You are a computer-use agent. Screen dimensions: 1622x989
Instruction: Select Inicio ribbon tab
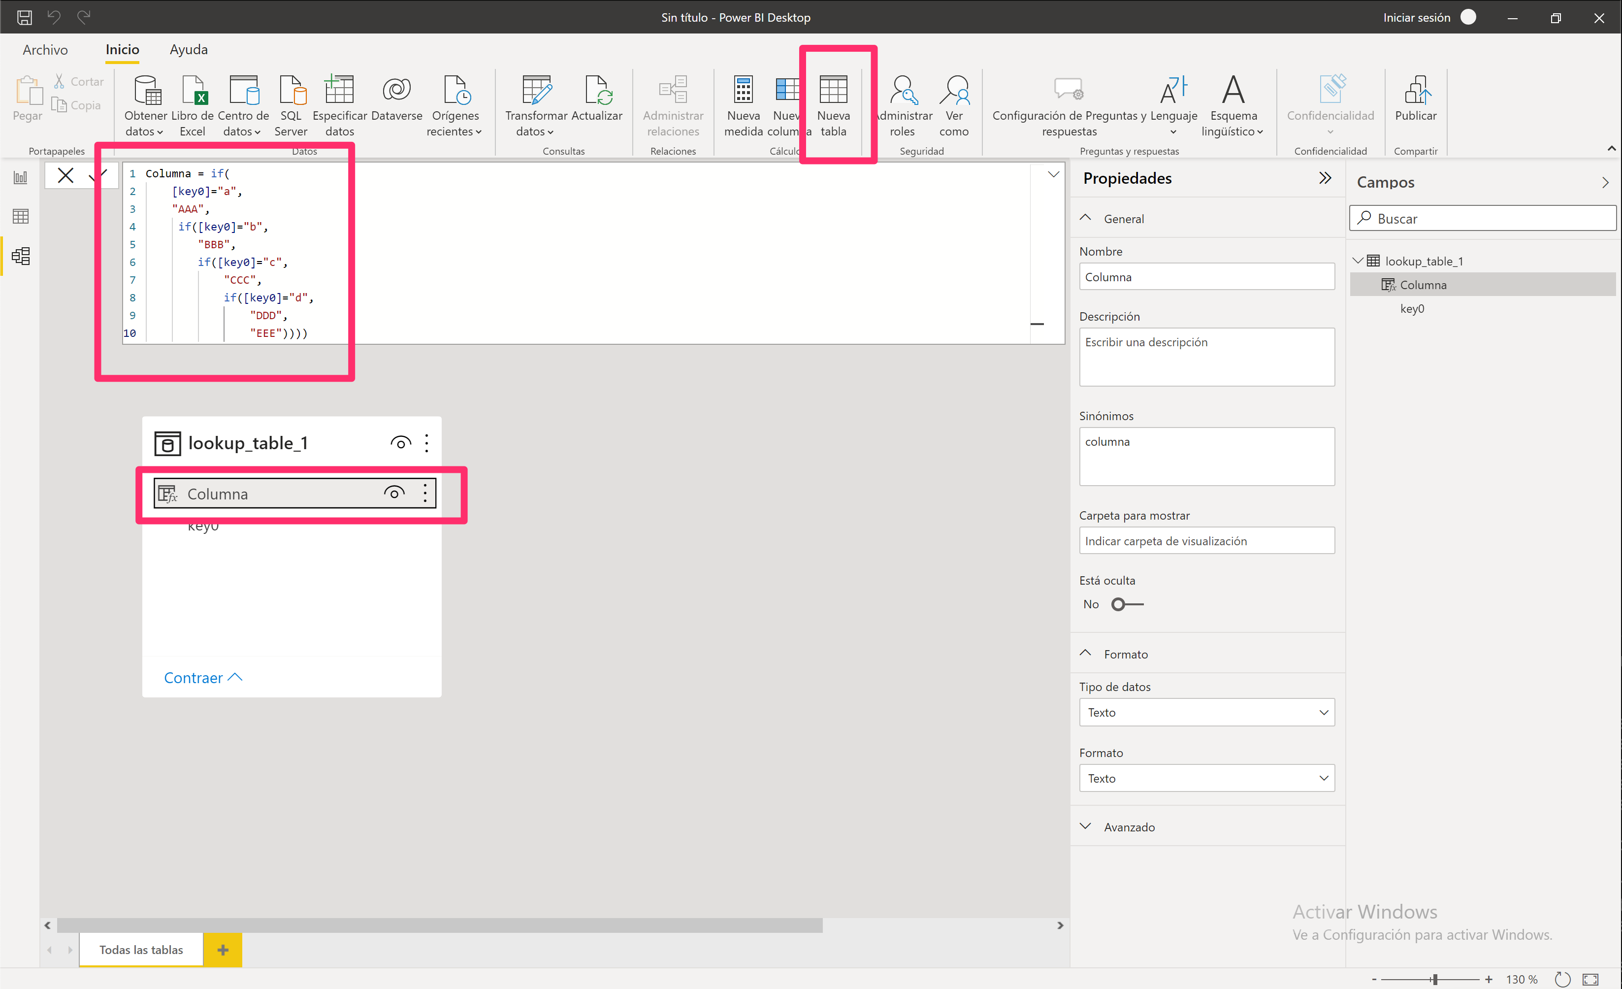pos(123,49)
